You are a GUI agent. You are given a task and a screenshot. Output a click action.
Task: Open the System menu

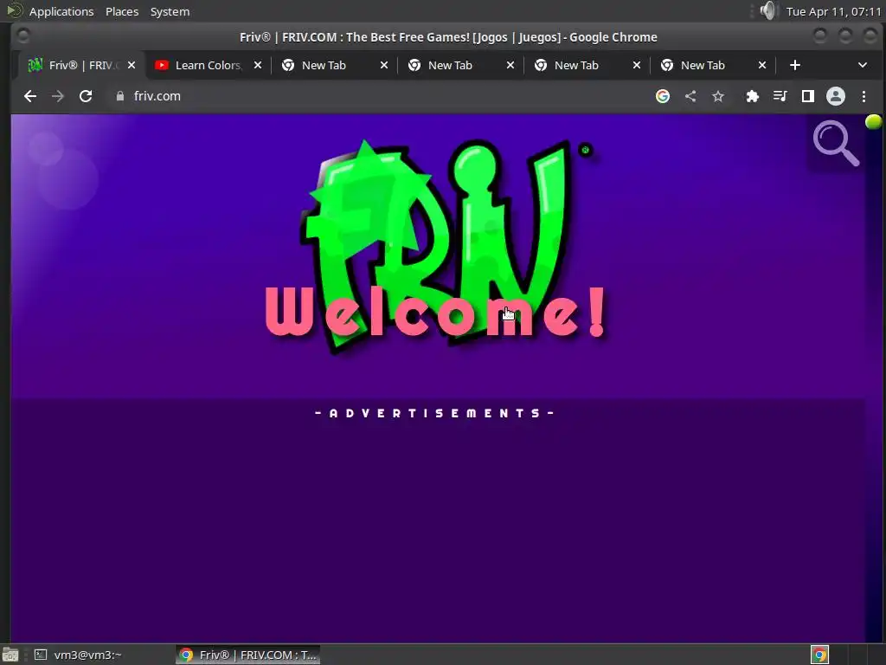pyautogui.click(x=170, y=11)
